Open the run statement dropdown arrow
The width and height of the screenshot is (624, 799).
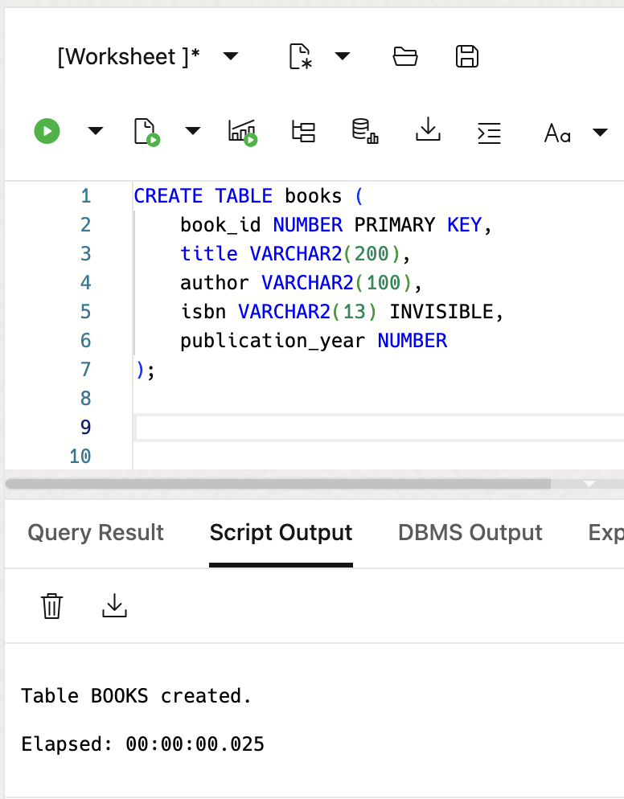(x=96, y=132)
